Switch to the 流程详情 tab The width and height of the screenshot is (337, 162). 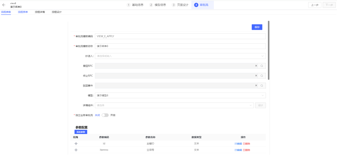40,12
